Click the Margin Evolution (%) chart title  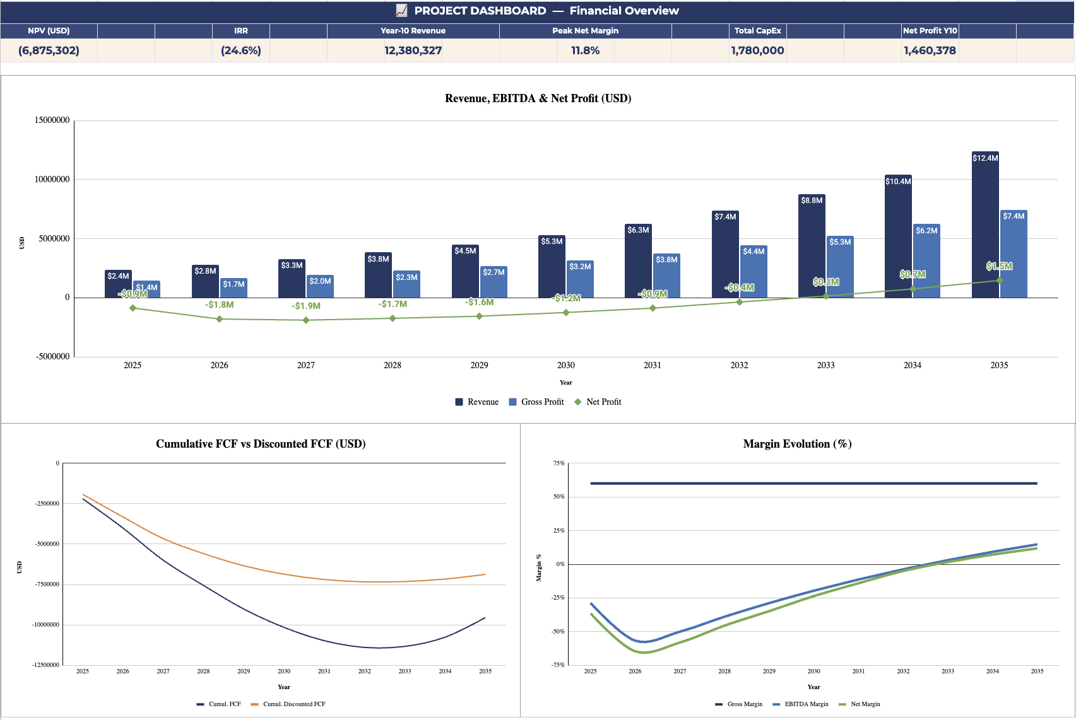[x=798, y=444]
